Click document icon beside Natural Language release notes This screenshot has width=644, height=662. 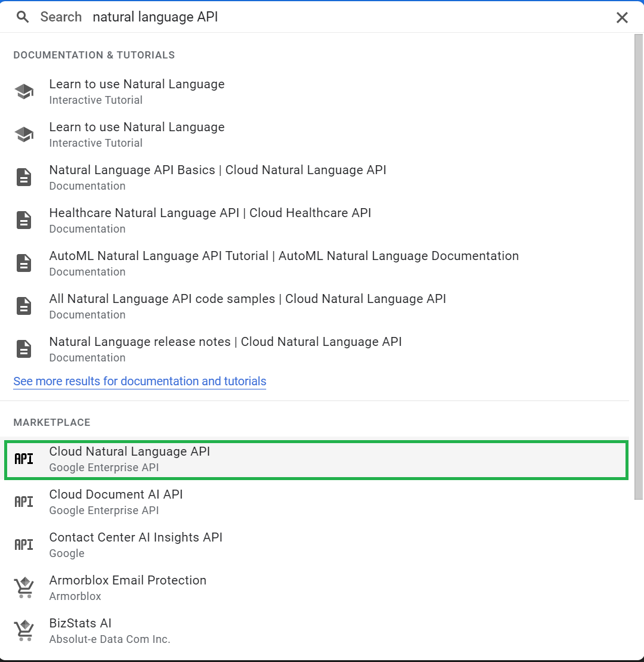click(24, 349)
